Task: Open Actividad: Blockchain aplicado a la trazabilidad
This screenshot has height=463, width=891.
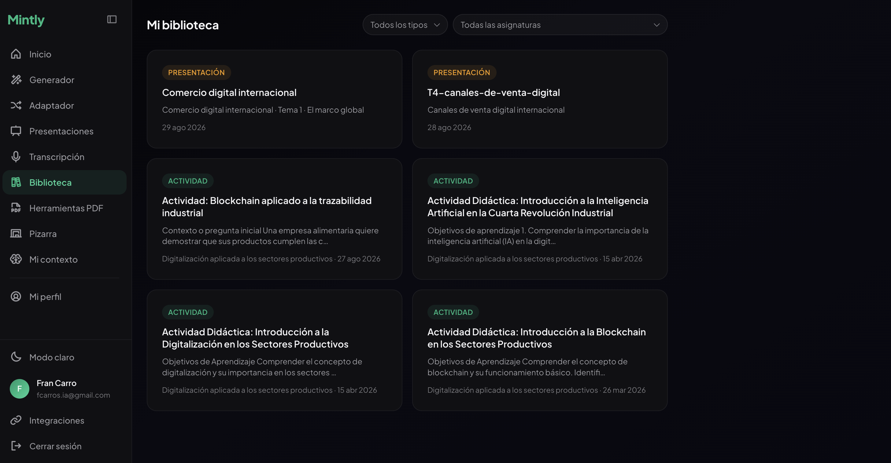Action: (267, 207)
